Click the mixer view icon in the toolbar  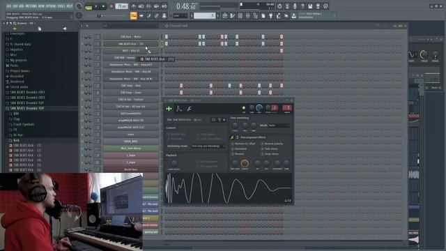248,16
